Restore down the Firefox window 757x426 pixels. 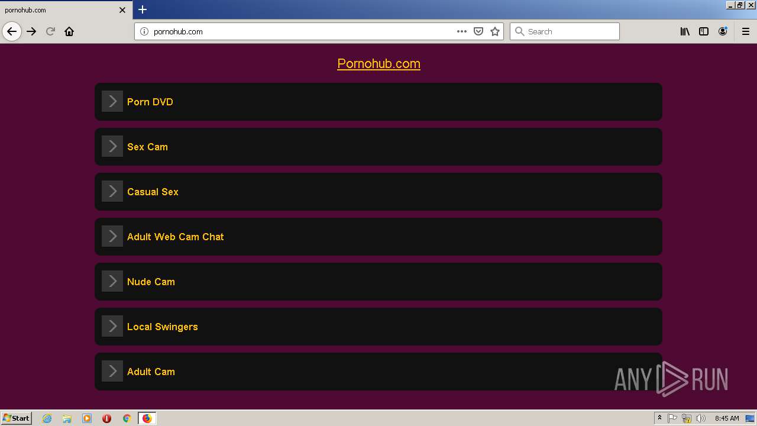(x=740, y=5)
